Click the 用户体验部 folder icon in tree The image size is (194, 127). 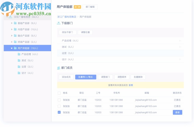coord(15,48)
